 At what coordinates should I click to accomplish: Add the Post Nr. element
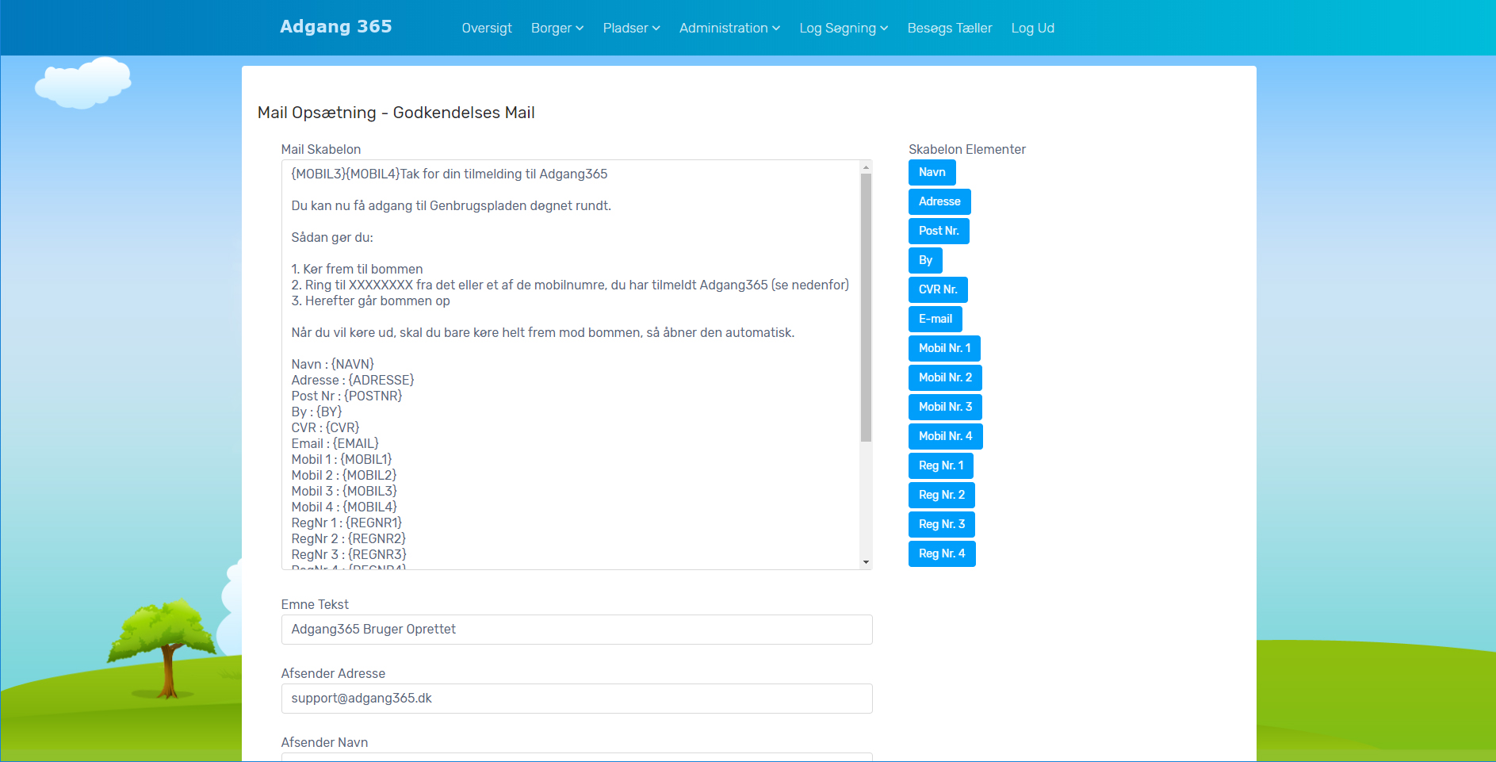tap(939, 231)
